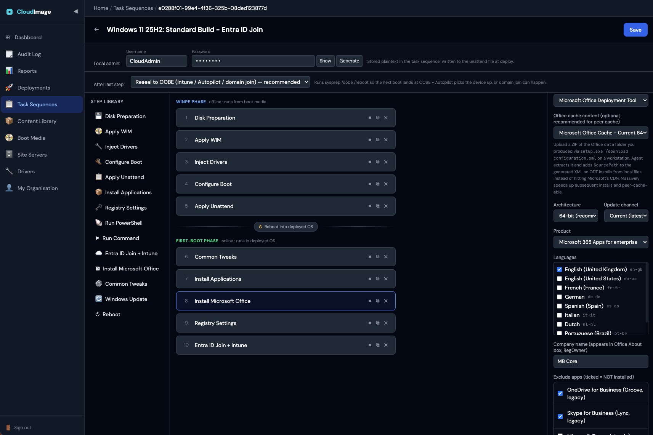Pause the Registry Settings step

[370, 323]
